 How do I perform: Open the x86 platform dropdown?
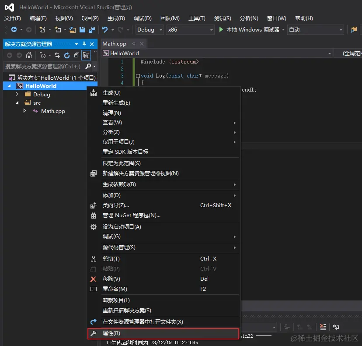click(190, 30)
